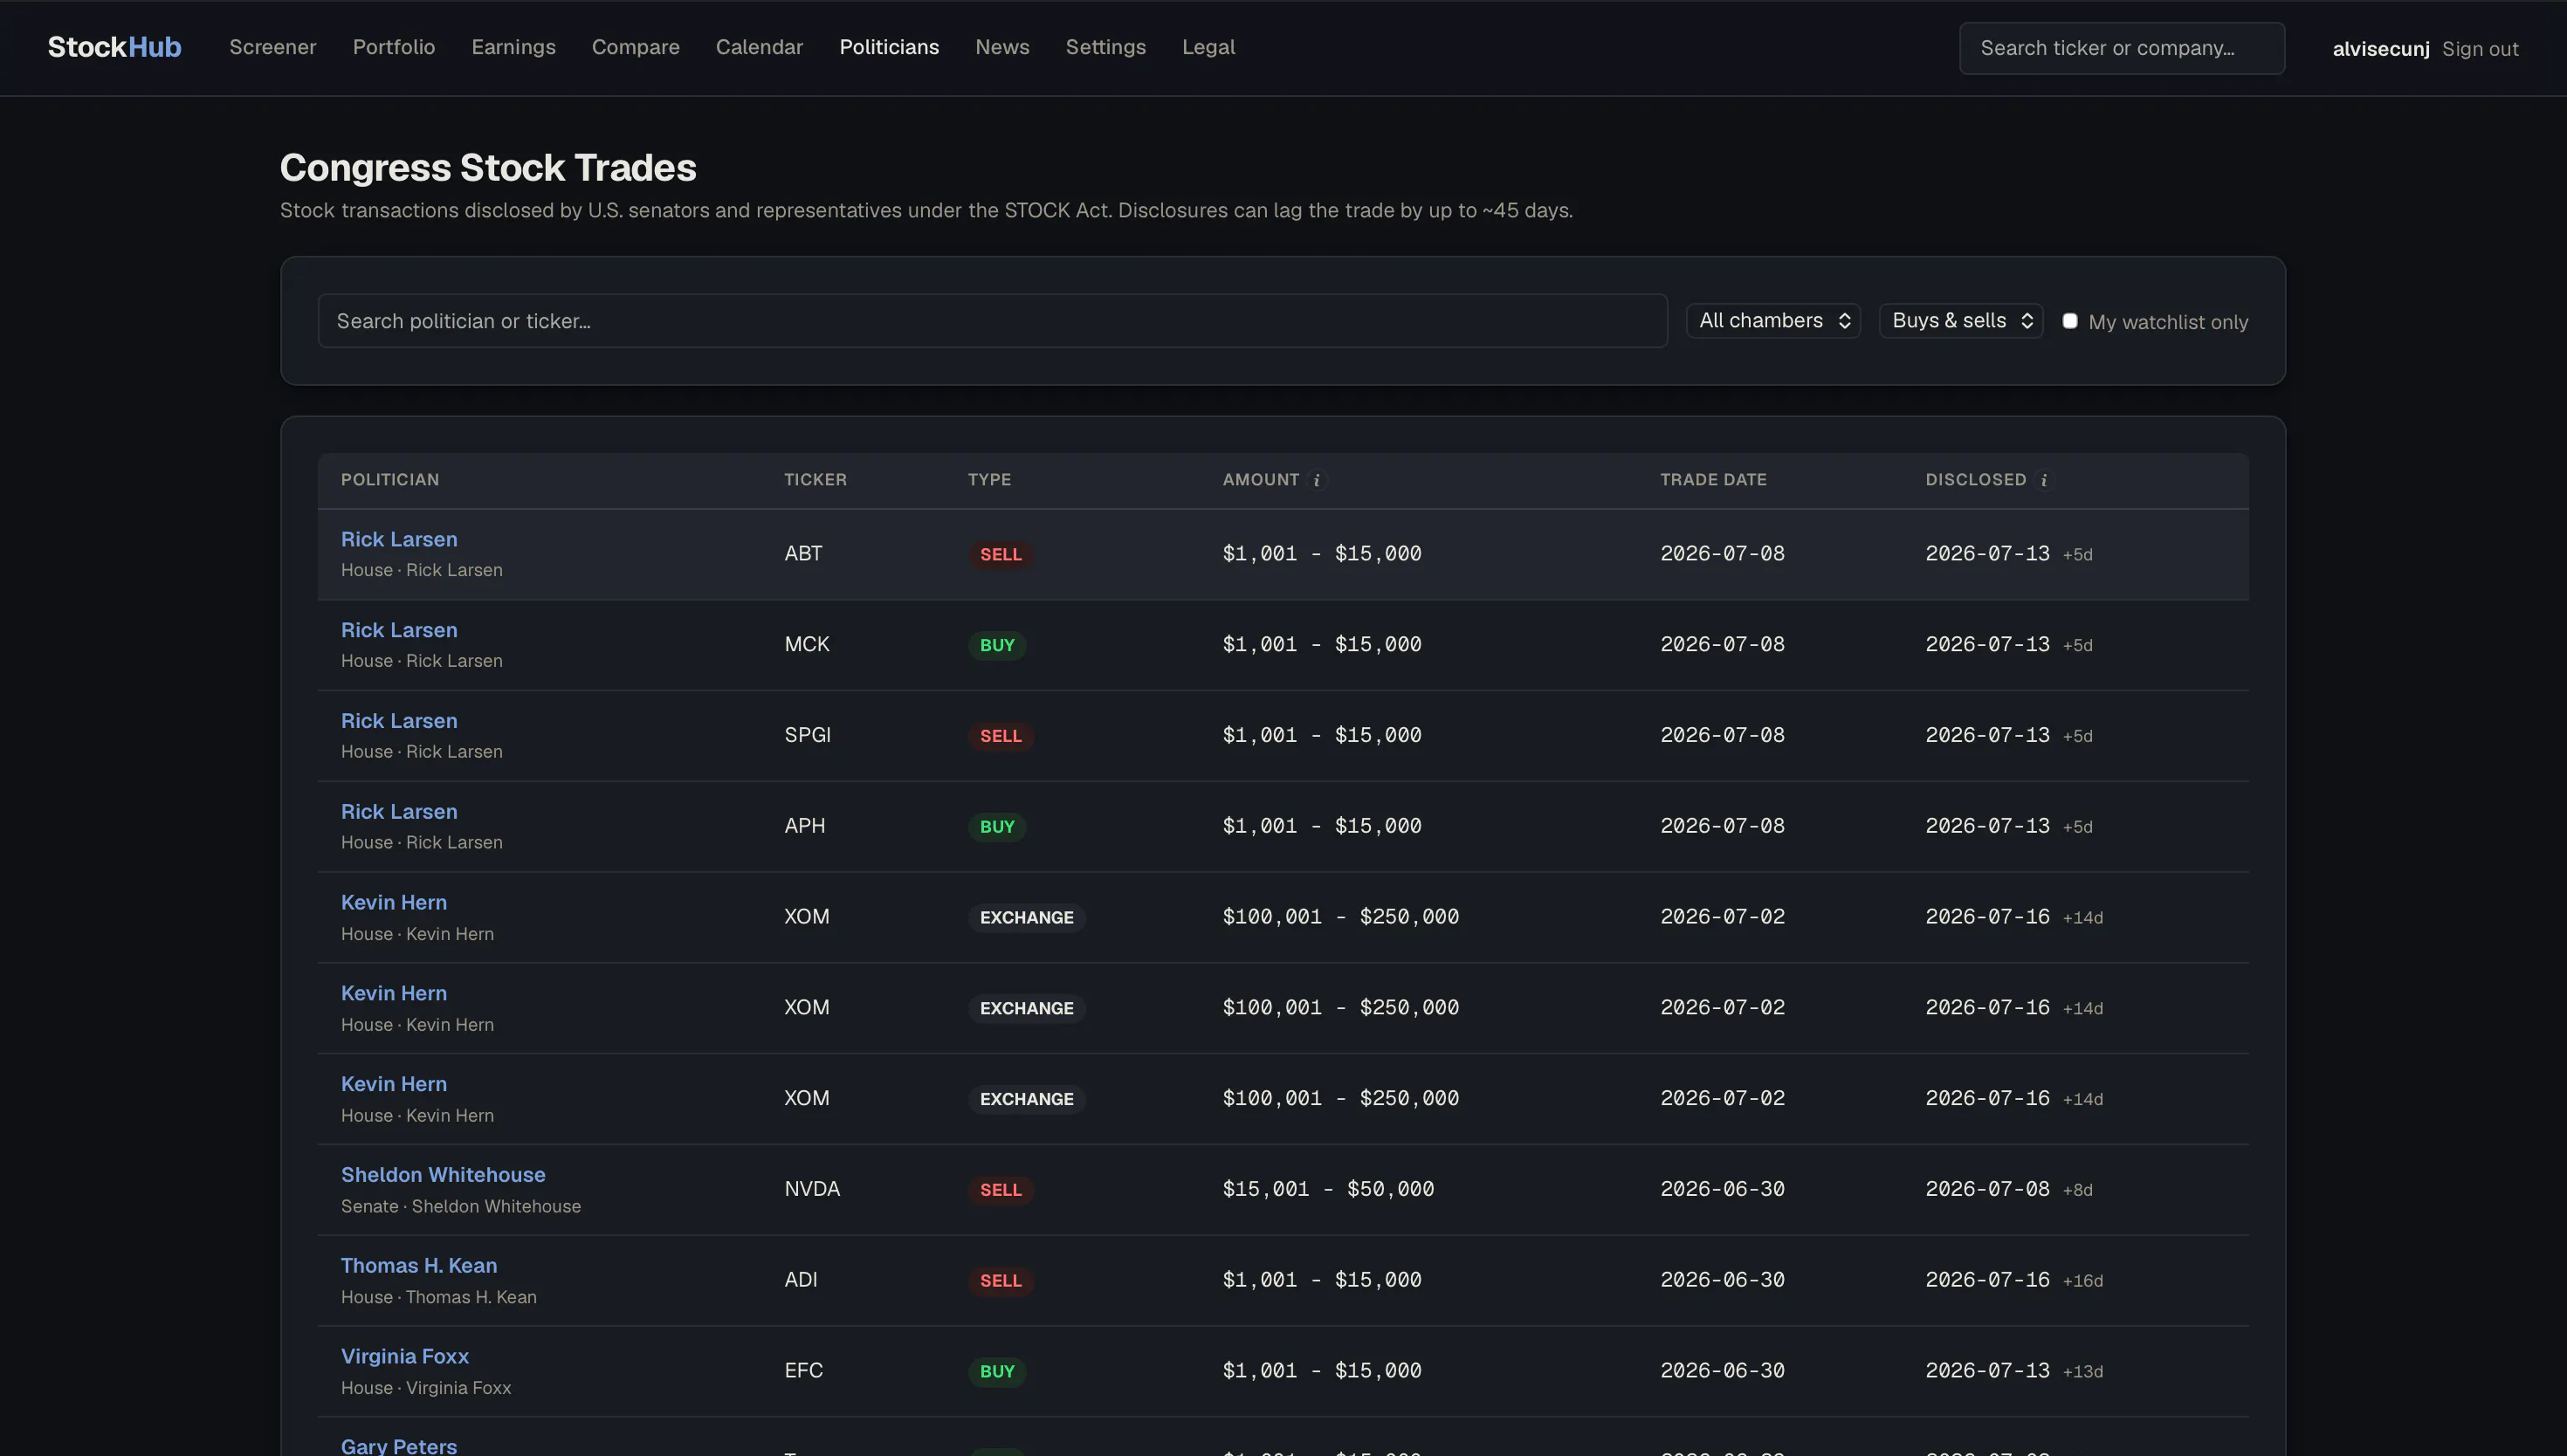The image size is (2567, 1456).
Task: Open Sheldon Whitehouse politician link
Action: 443,1175
